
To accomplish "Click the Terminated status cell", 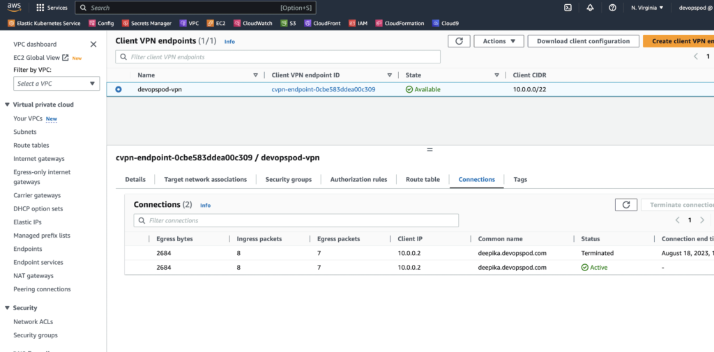I will (x=598, y=253).
